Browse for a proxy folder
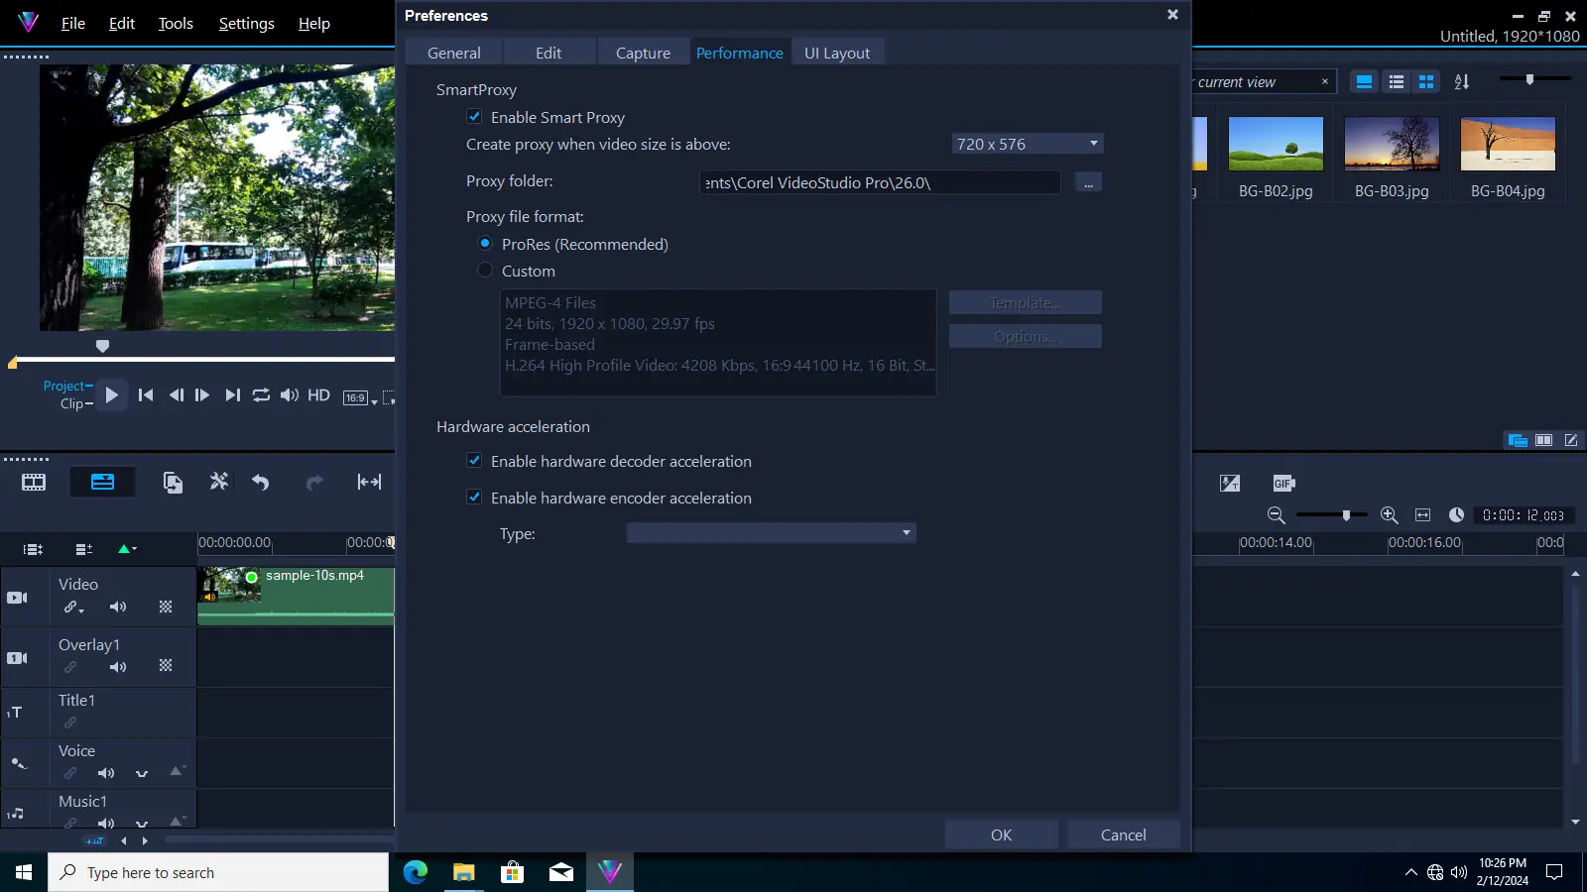1587x892 pixels. click(1088, 181)
